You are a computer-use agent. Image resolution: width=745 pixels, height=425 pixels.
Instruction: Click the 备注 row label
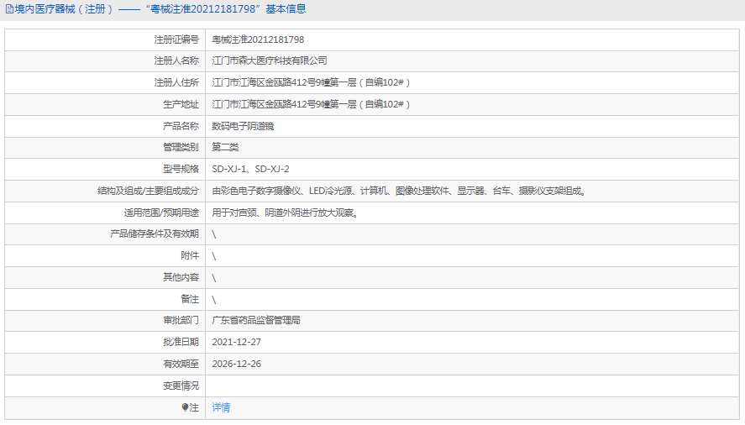click(190, 299)
